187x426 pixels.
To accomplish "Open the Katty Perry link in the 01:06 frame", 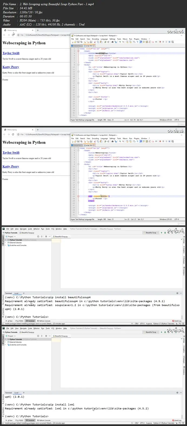I will click(x=11, y=67).
